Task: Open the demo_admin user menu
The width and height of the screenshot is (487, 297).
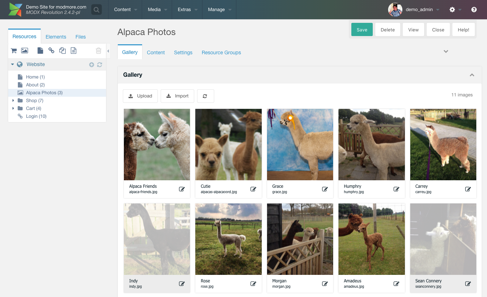Action: click(422, 10)
